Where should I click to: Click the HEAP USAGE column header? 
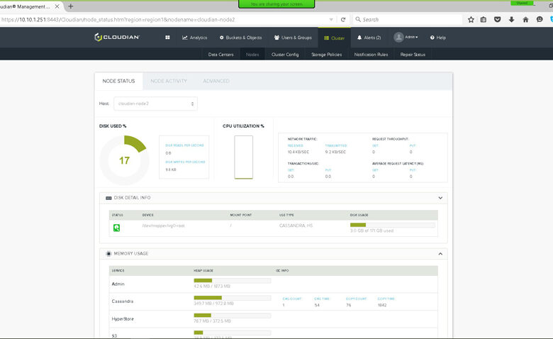(203, 271)
